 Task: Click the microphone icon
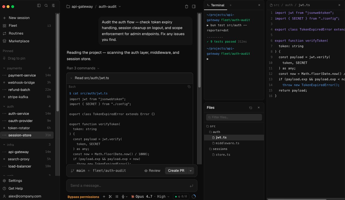(x=123, y=197)
